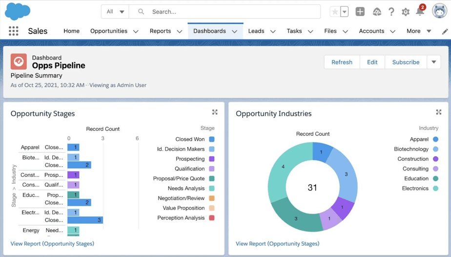
Task: Click the Id. Decision Makers legend swatch
Action: pyautogui.click(x=212, y=149)
